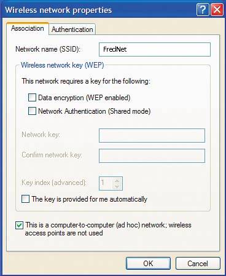Click the question mark help icon

(203, 10)
